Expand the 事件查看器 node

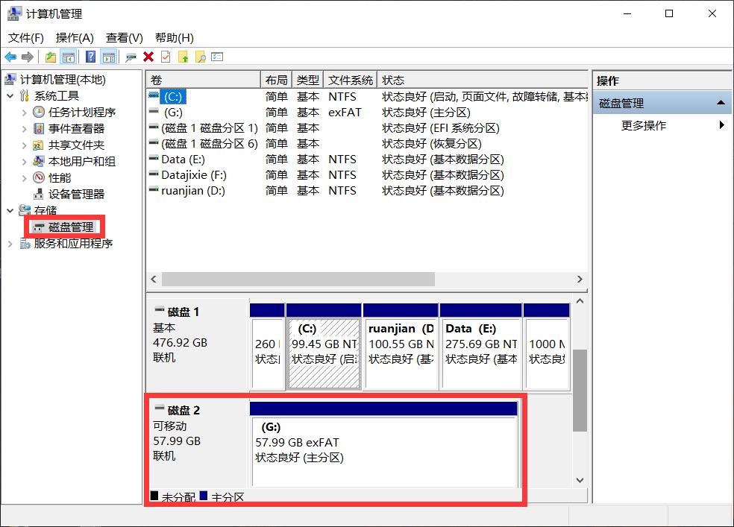(25, 129)
